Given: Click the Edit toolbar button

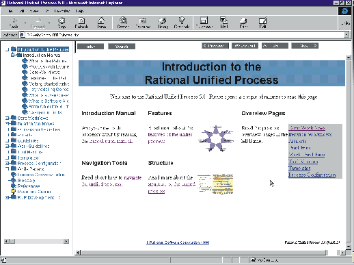Looking at the screenshot, I should [262, 23].
